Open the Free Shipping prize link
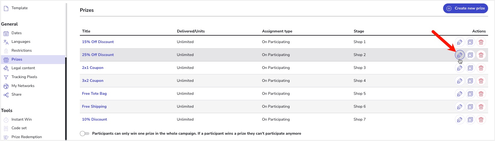This screenshot has width=495, height=141. coord(94,107)
